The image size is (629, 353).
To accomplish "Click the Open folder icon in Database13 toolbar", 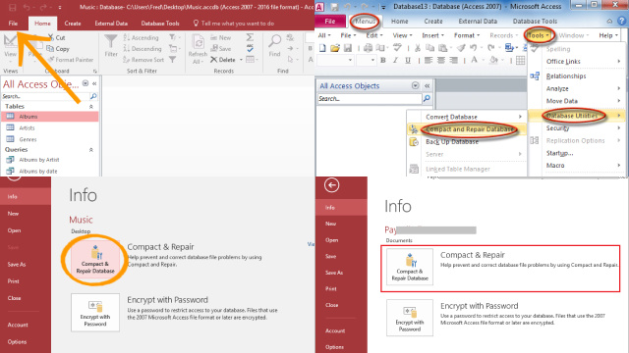I will 335,48.
